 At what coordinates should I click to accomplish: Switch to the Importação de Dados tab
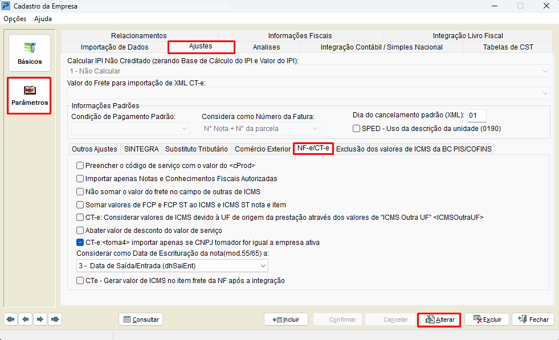(115, 47)
